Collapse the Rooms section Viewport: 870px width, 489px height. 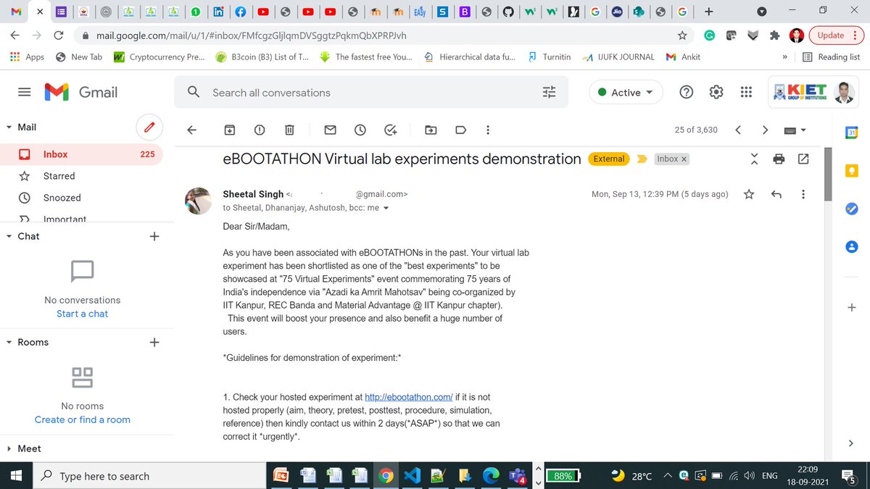pyautogui.click(x=9, y=342)
